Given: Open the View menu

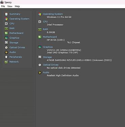Looking at the screenshot, I should [10, 6].
